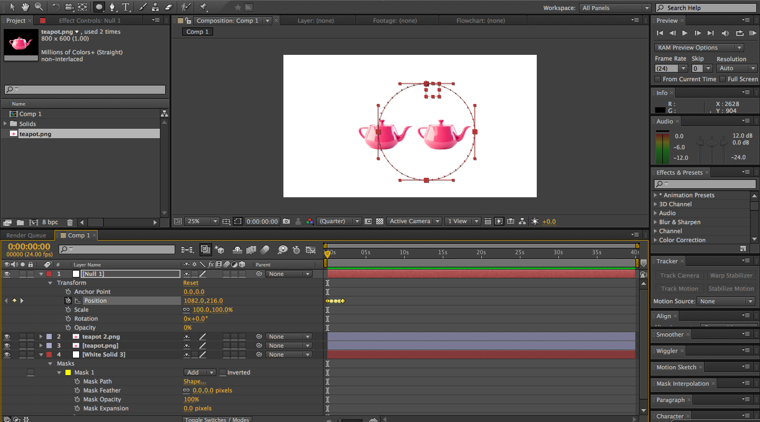Hide the teapot 2.png layer eye icon

pos(7,337)
